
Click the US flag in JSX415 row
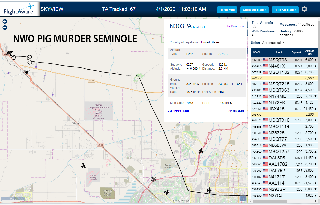(x=265, y=109)
